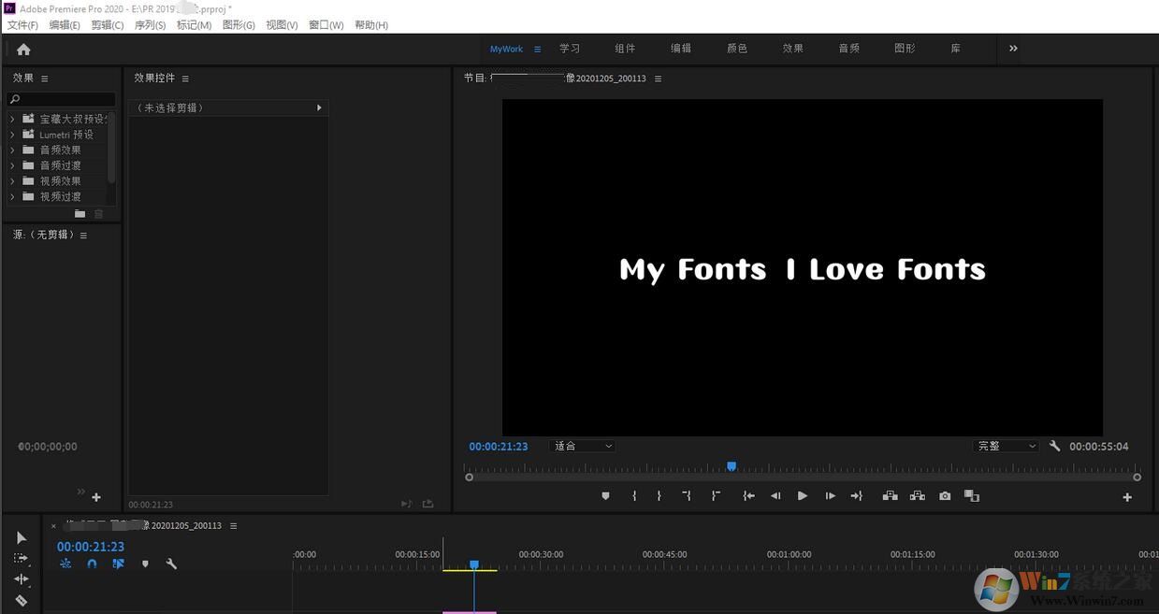Switch to the 效果 workspace tab
Screen dimensions: 1159x614
792,48
